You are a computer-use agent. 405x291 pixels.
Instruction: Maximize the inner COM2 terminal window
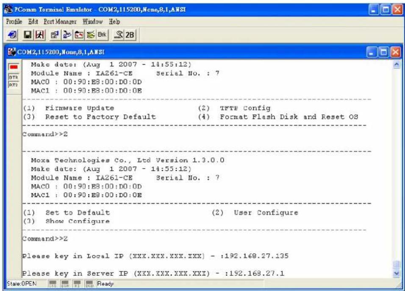pos(384,53)
